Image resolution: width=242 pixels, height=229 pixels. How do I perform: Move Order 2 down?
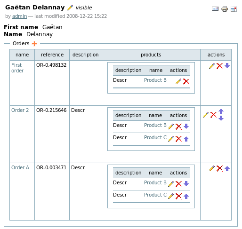click(x=221, y=118)
